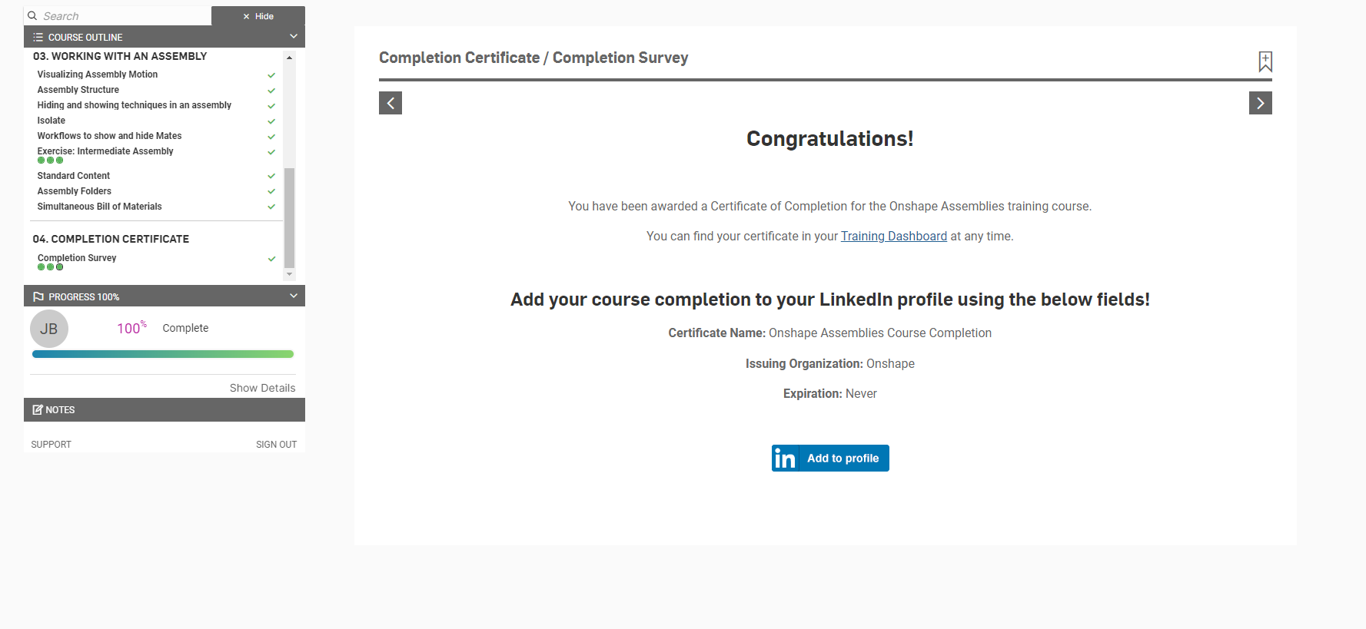Image resolution: width=1366 pixels, height=629 pixels.
Task: Click the Certificate Name text line
Action: [830, 333]
